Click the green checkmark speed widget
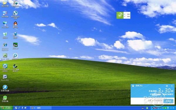This screenshot has height=110, width=176. coord(120,15)
